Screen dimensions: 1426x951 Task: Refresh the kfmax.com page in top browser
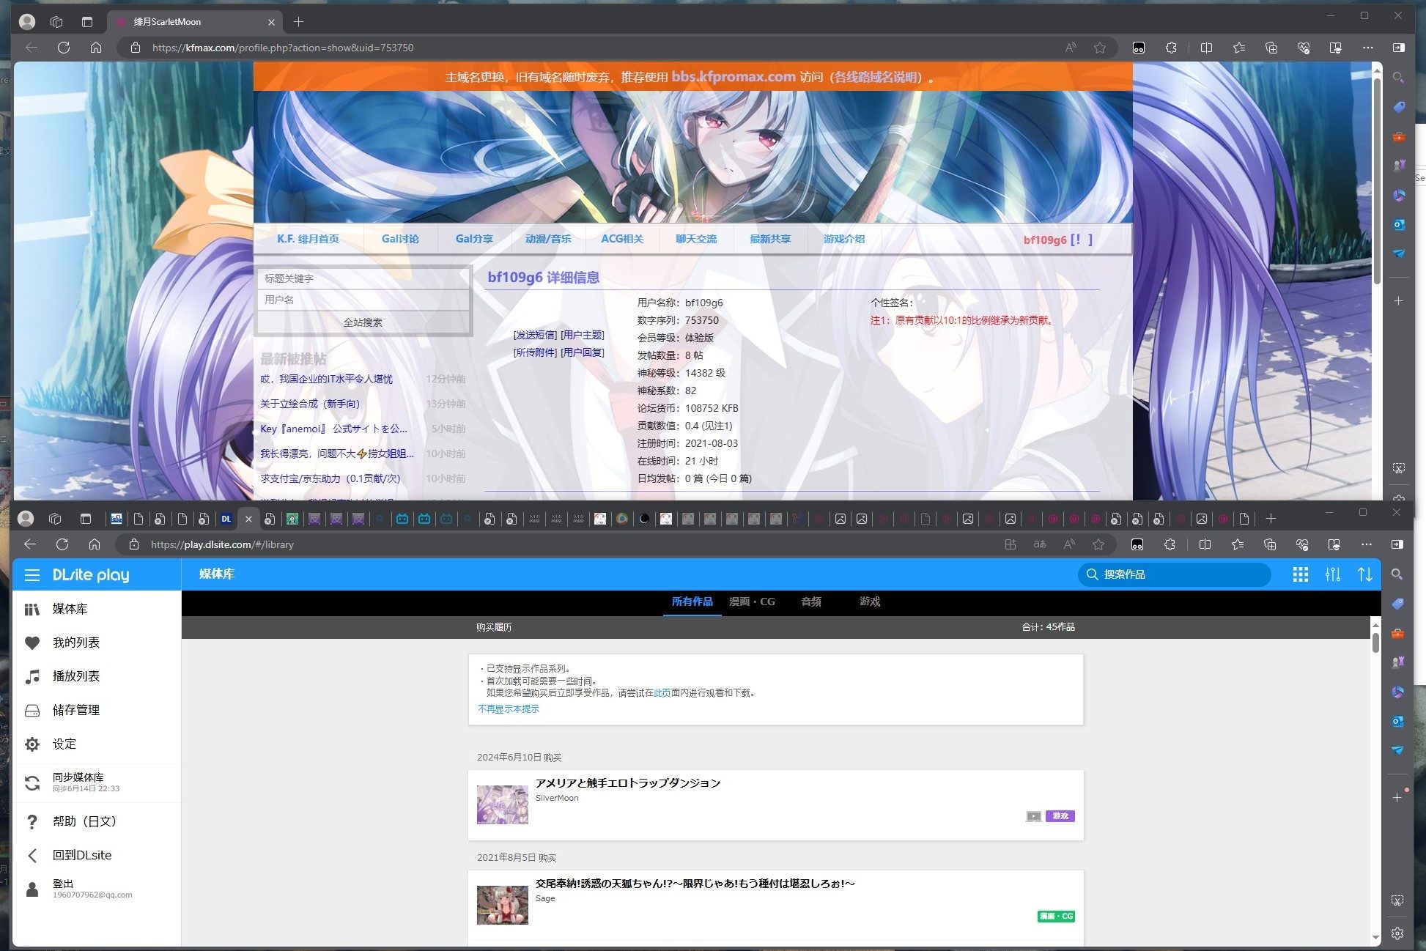tap(64, 48)
